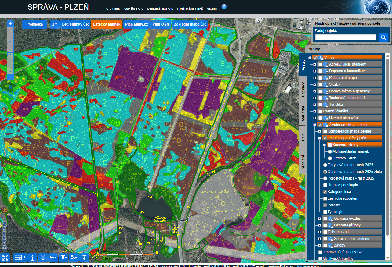Click the Zadej objekt search field
Viewport: 392px width, 267px height.
[x=345, y=37]
